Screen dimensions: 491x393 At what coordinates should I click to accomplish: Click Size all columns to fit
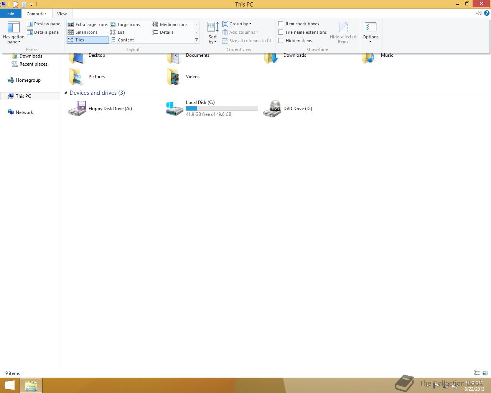(x=247, y=41)
